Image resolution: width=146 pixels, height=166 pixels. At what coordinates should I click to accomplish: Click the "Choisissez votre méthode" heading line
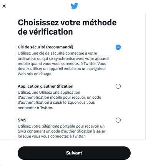click(x=67, y=23)
